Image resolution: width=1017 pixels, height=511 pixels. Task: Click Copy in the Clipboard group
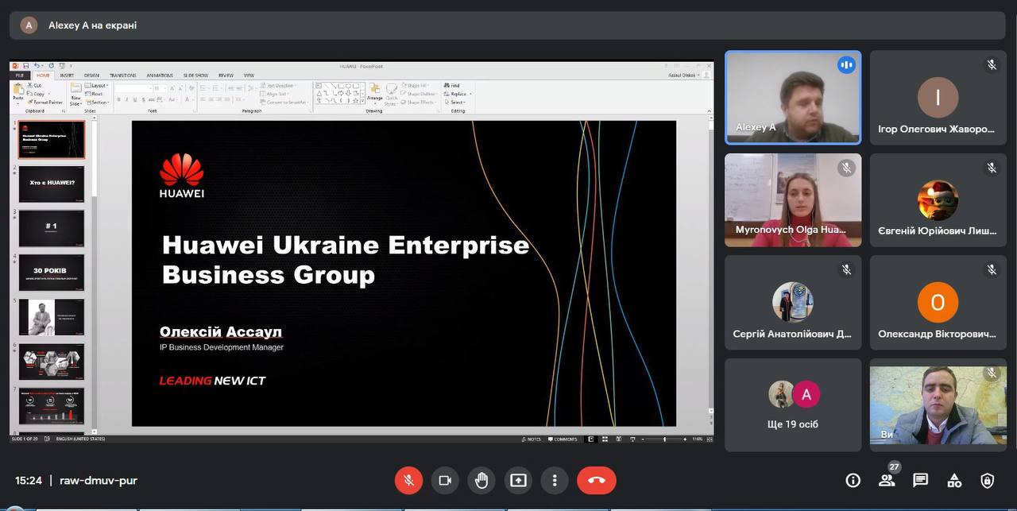(x=37, y=94)
